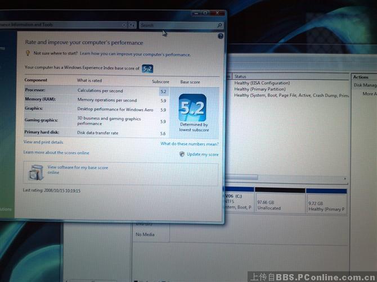Screen dimensions: 377x282
Task: Select the Processor row label
Action: click(x=35, y=90)
